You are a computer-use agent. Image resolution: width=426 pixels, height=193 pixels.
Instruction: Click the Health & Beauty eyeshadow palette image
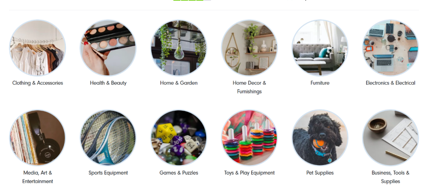(108, 48)
